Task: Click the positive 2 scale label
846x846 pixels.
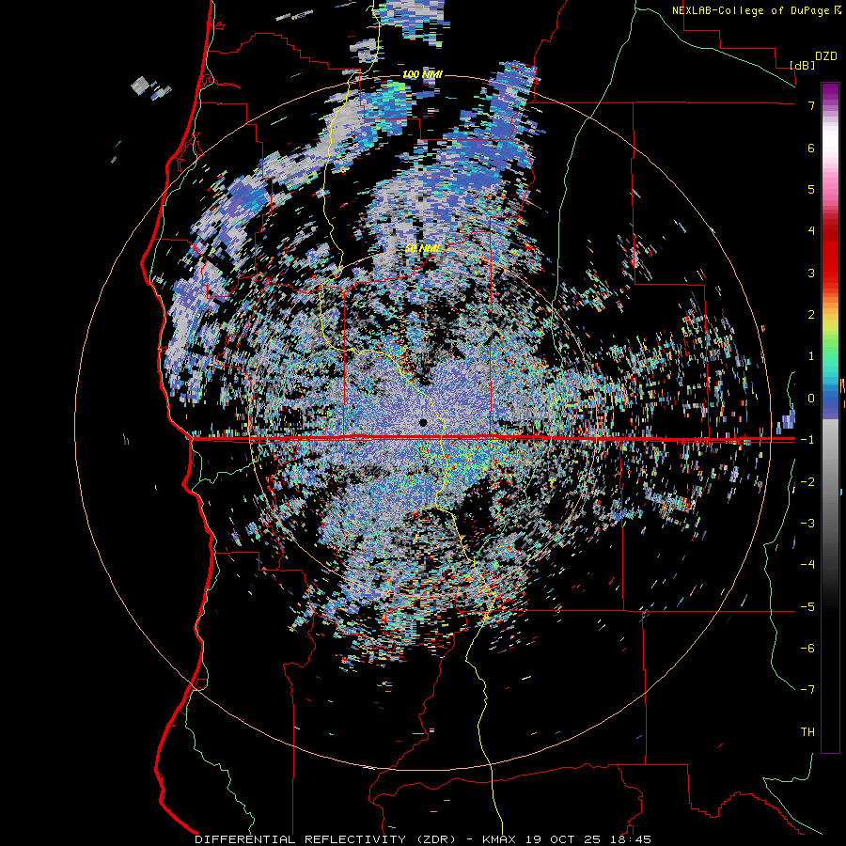Action: pyautogui.click(x=811, y=315)
